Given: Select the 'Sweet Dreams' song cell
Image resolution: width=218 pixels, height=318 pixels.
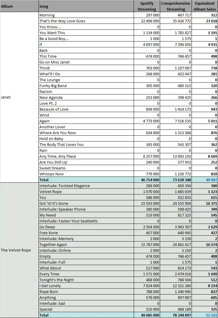Looking at the screenshot, I should click(86, 168).
